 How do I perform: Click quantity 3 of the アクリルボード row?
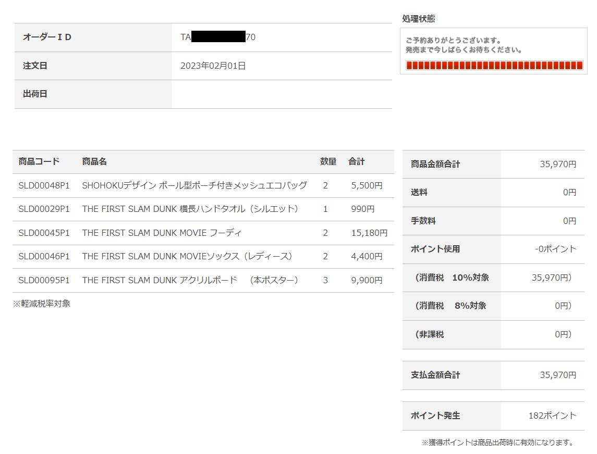(325, 280)
